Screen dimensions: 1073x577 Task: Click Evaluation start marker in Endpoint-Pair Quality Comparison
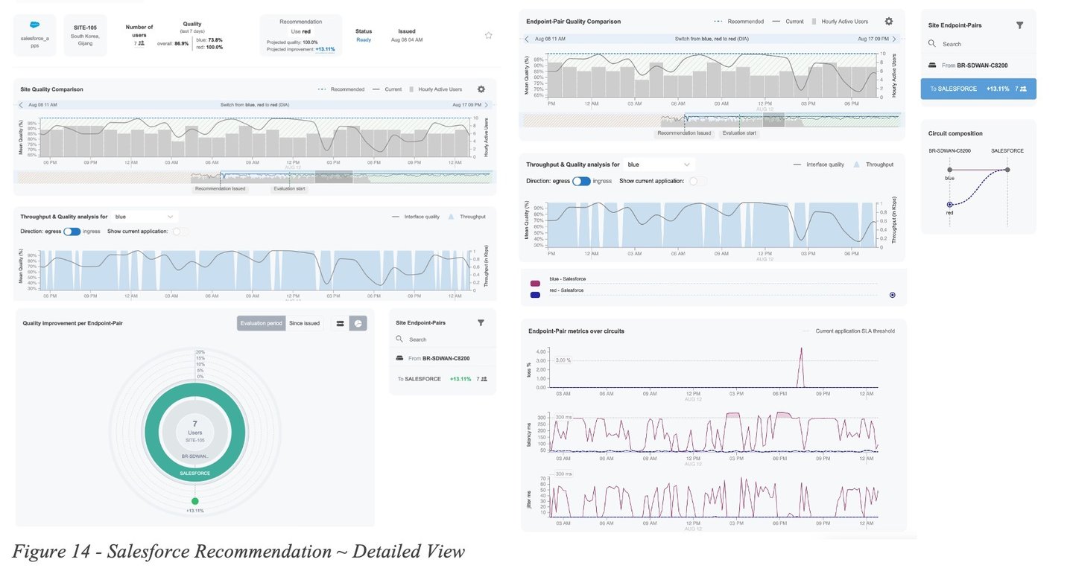741,133
